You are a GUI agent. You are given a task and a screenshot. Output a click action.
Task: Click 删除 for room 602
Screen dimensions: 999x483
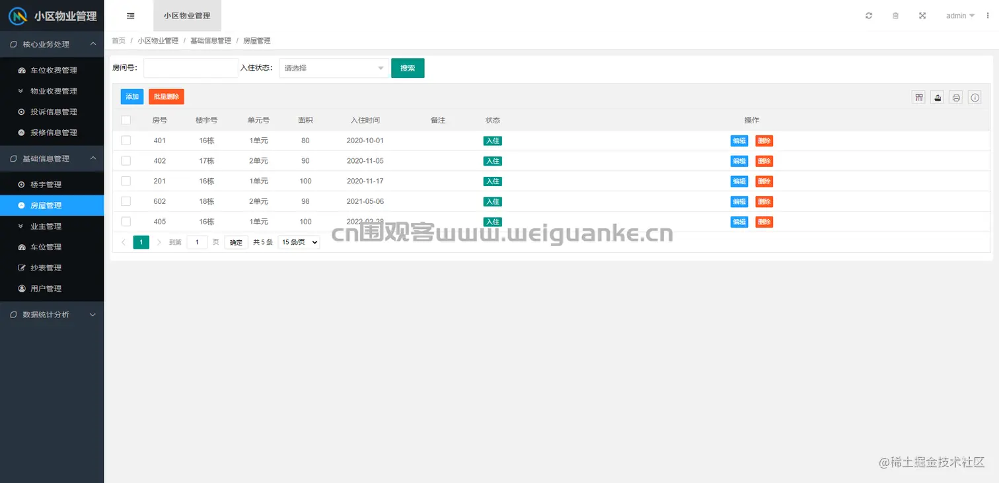[x=764, y=201]
